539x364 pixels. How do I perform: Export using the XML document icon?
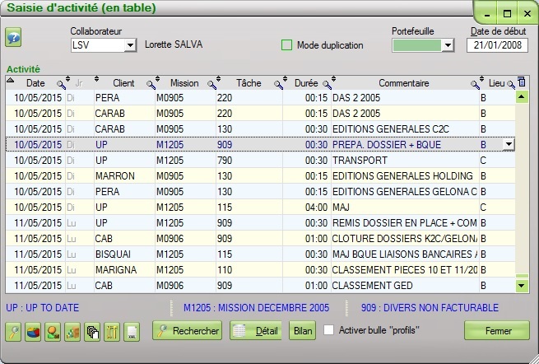point(132,332)
